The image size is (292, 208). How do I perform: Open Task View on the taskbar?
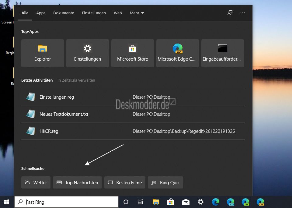[x=141, y=202]
